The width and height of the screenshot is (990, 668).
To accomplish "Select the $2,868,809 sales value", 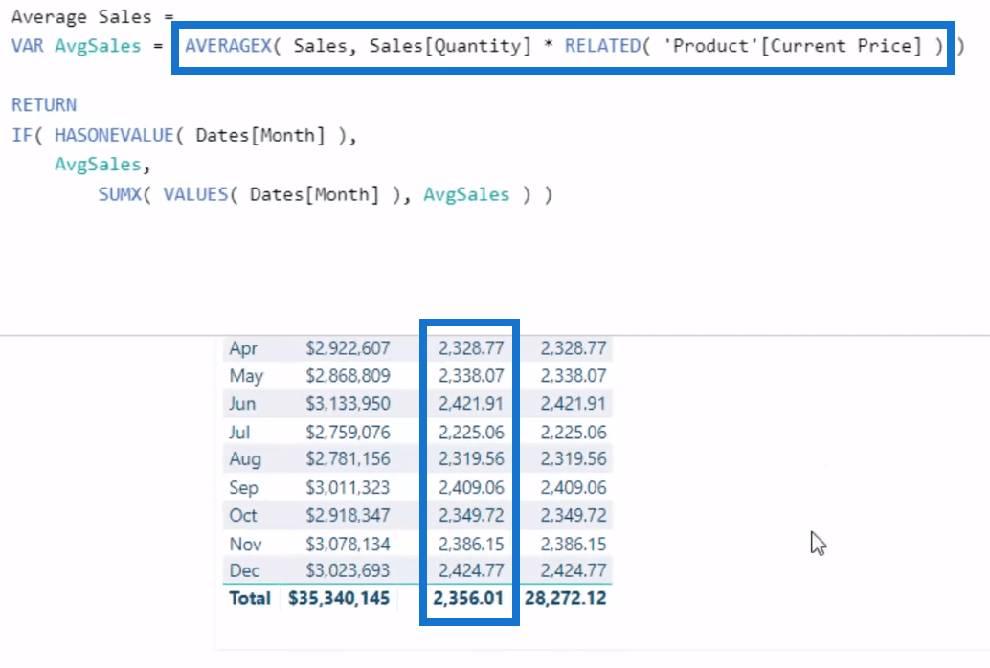I will pos(348,376).
